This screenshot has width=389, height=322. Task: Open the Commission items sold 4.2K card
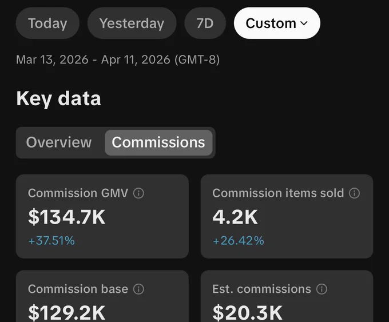[287, 216]
